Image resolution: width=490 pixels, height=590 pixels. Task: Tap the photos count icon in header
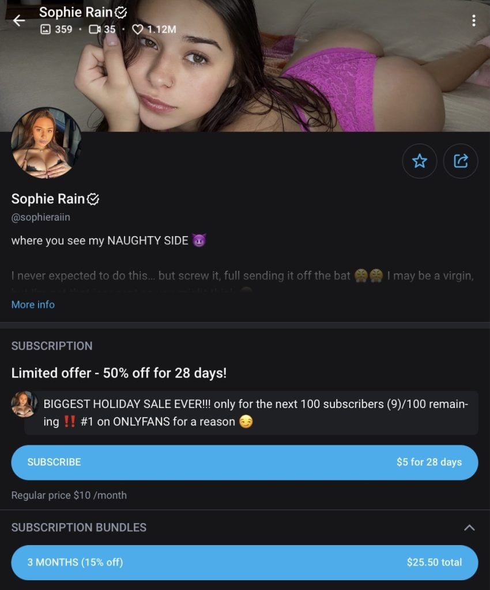pos(46,29)
